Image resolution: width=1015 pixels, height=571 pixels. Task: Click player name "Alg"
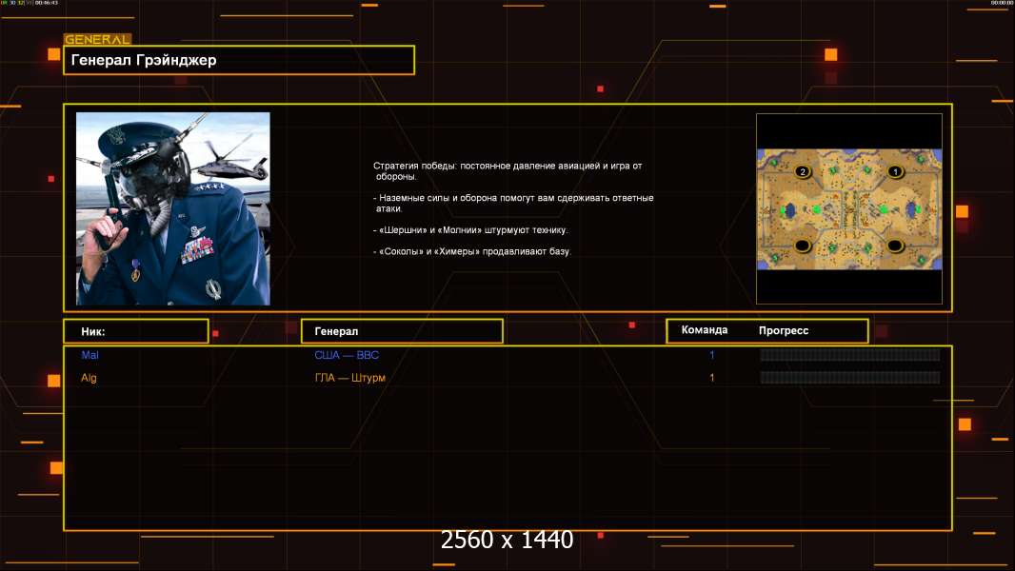(89, 378)
